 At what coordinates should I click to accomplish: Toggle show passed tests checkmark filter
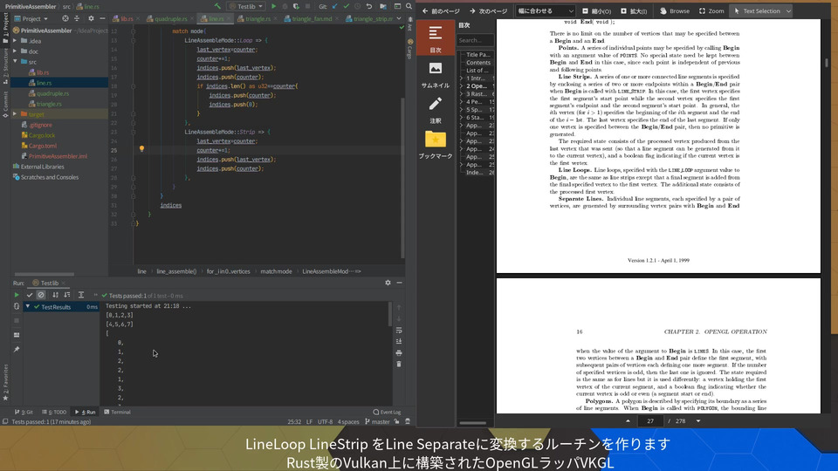(29, 295)
